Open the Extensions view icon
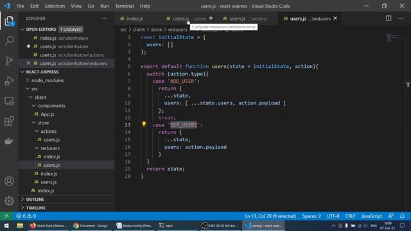Screen dimensions: 411x231 coord(9,121)
